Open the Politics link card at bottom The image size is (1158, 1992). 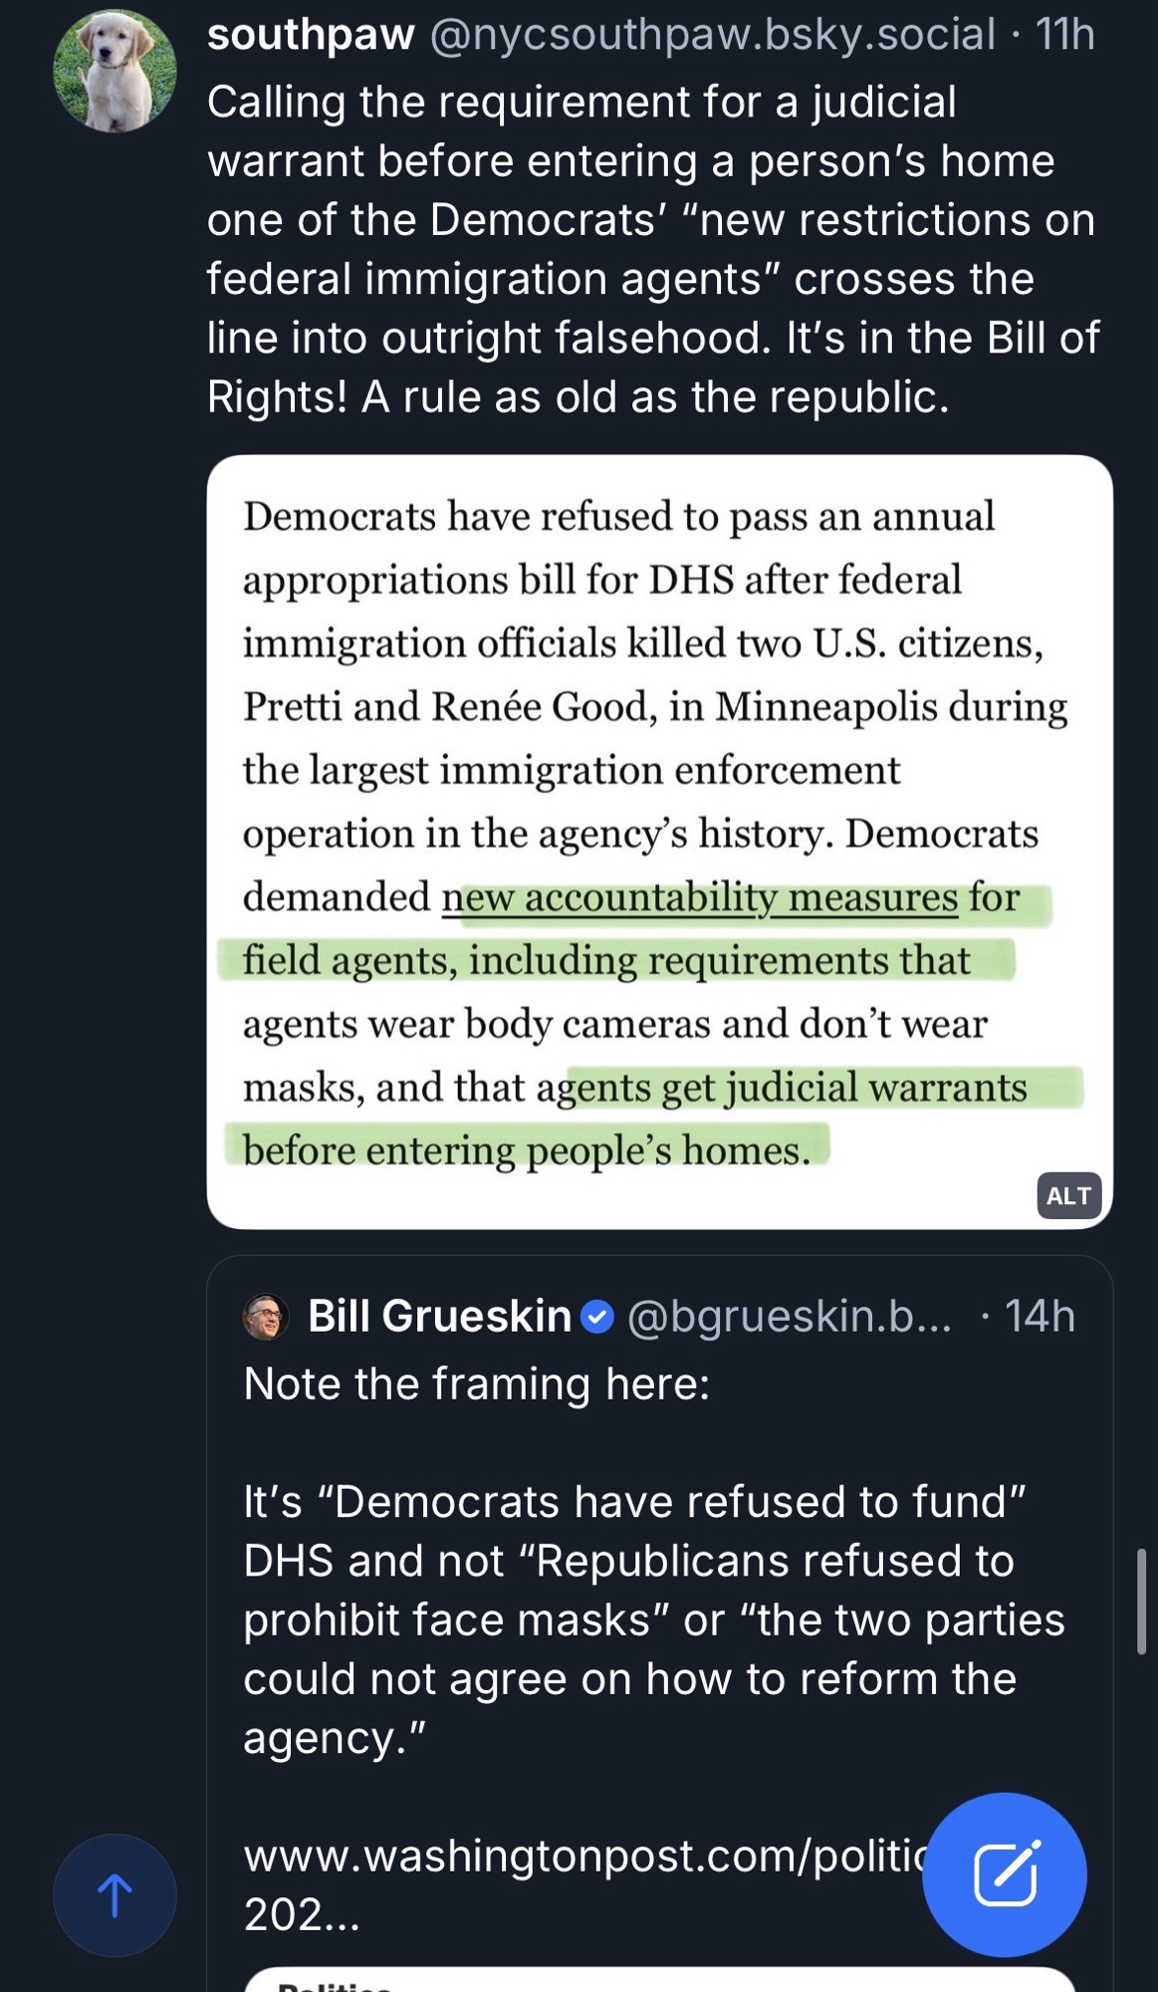point(659,1982)
